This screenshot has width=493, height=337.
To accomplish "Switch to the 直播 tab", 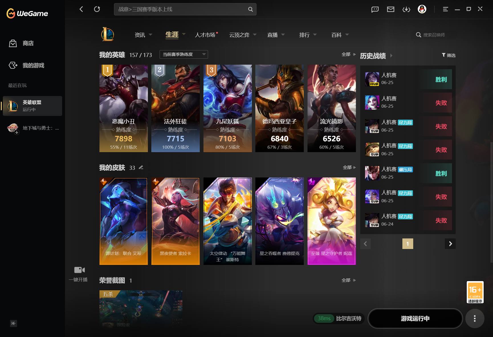I will 272,35.
